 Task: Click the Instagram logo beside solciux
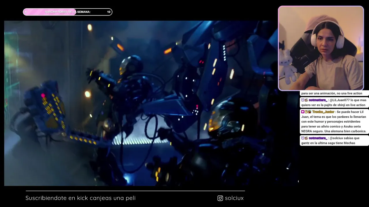tap(220, 198)
